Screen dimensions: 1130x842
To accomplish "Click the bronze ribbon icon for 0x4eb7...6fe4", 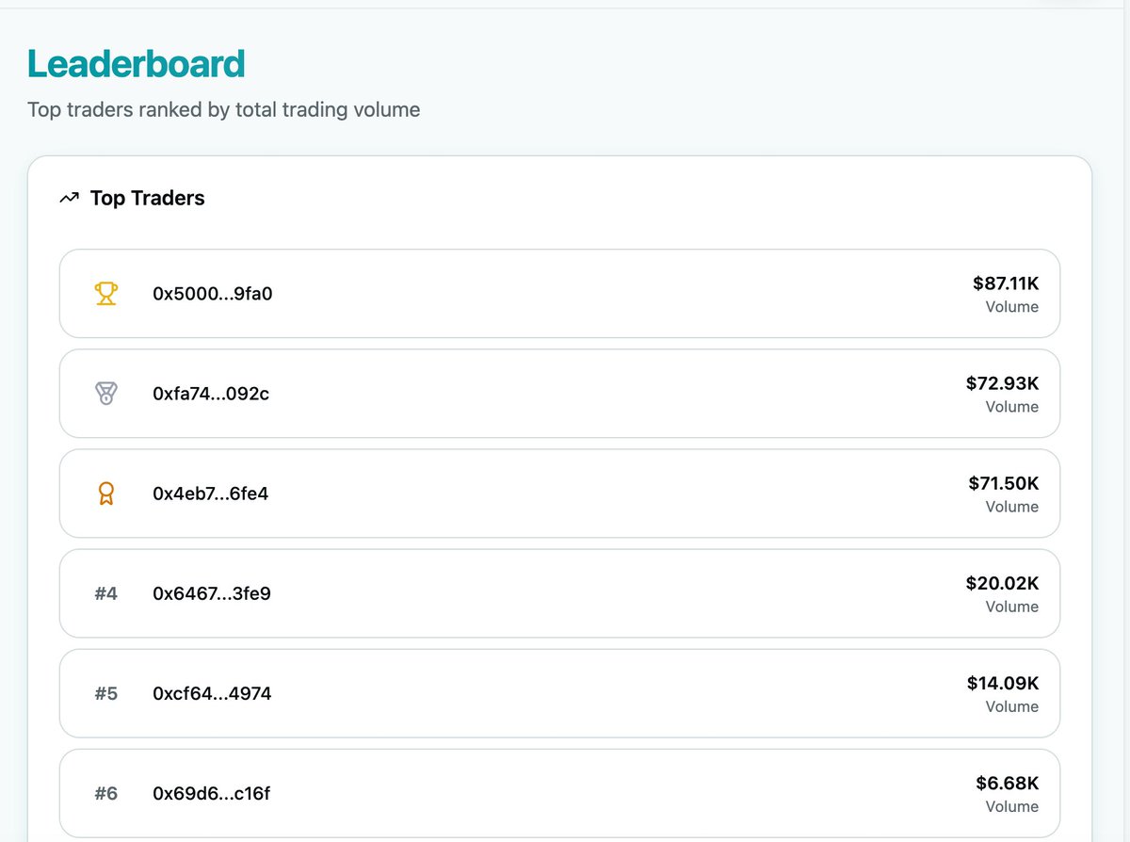I will (x=106, y=494).
